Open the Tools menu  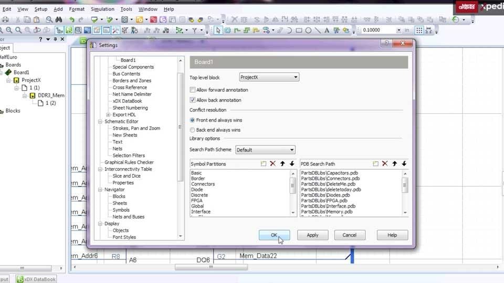tap(126, 9)
